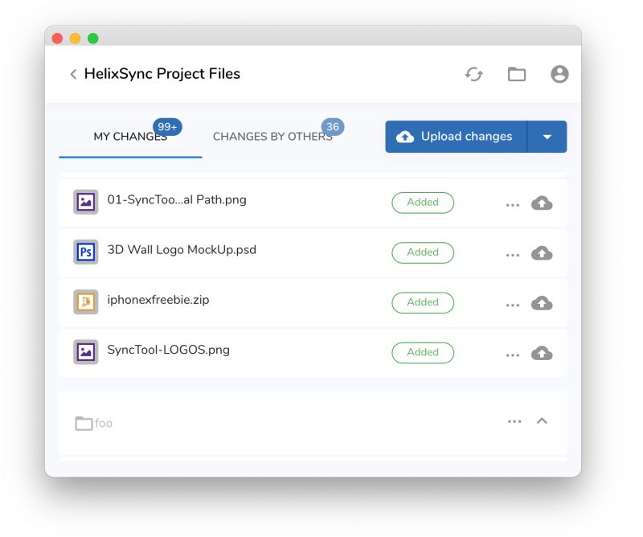
Task: Open the folder browser icon in the header
Action: pyautogui.click(x=517, y=73)
